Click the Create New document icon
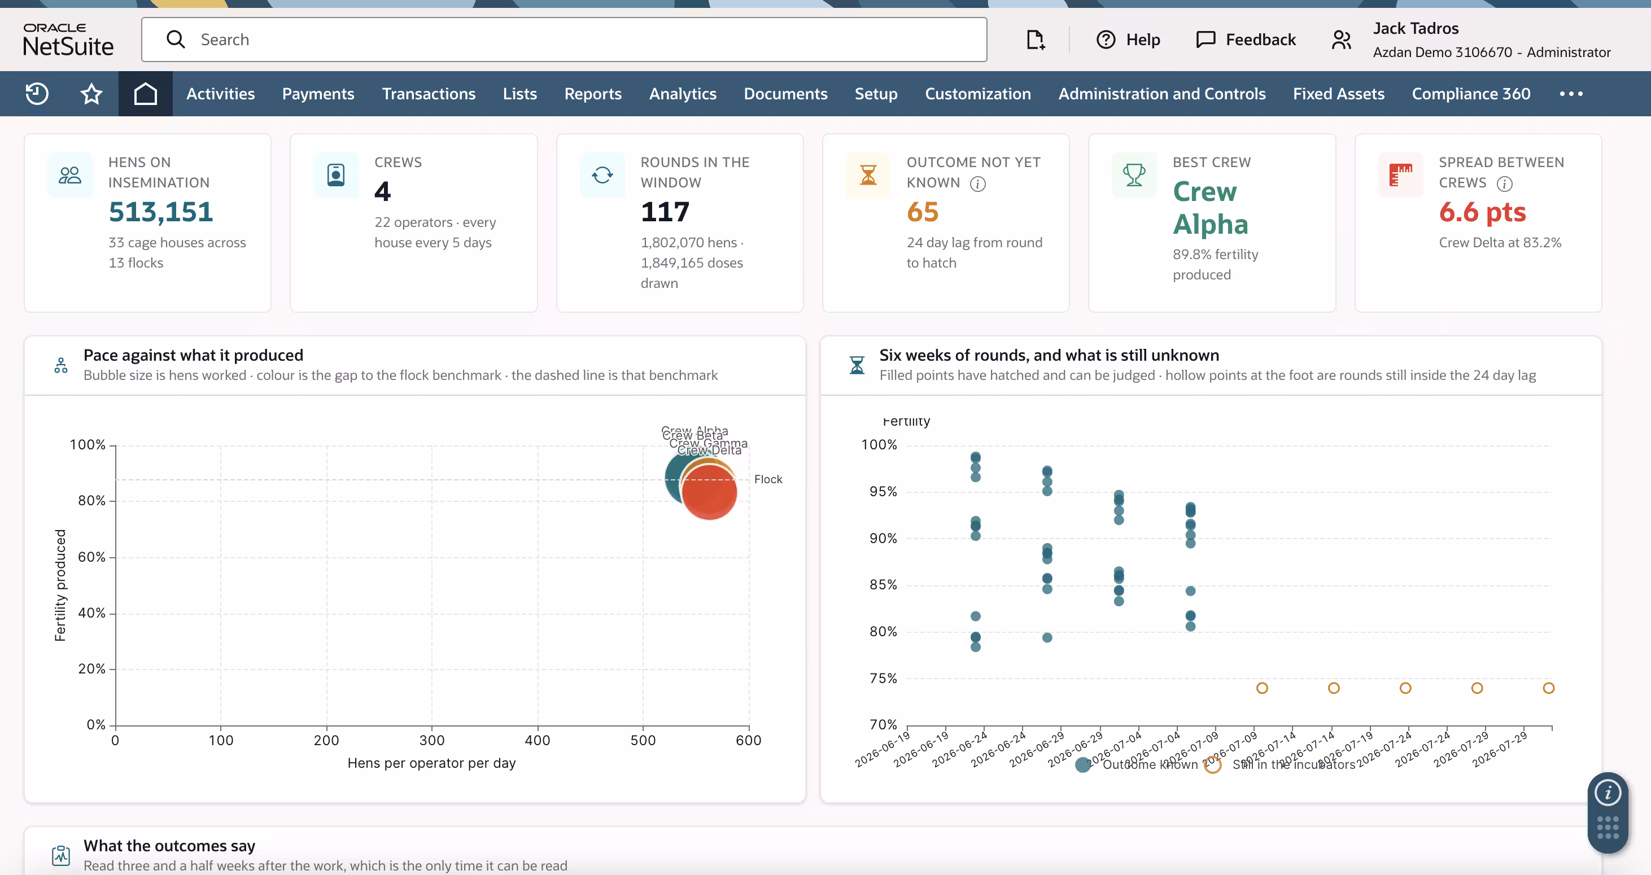Screen dimensions: 1651x875 [1036, 40]
